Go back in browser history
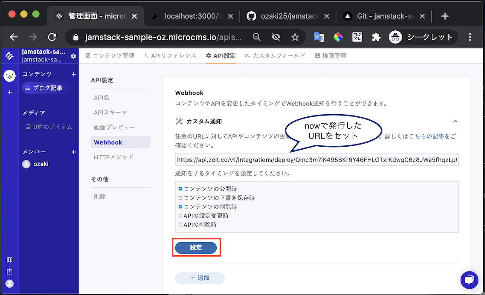Viewport: 485px width, 295px height. 14,37
